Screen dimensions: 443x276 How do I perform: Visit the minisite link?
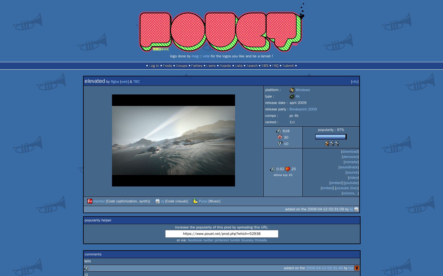[351, 162]
